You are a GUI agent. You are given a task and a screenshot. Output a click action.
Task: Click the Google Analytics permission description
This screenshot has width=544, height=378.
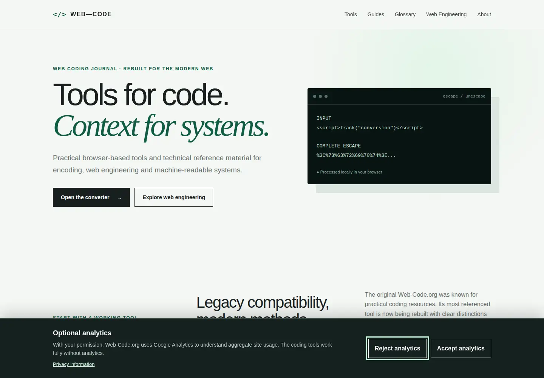click(x=192, y=349)
